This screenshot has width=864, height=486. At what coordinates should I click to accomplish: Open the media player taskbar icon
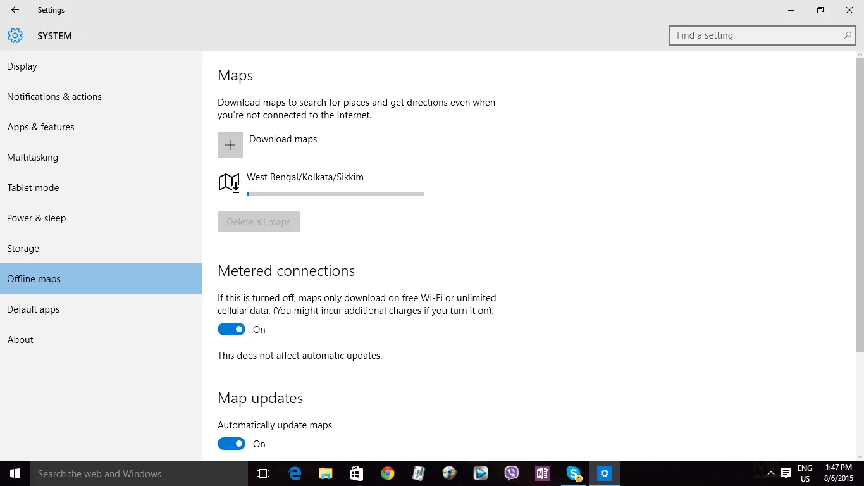coord(481,473)
